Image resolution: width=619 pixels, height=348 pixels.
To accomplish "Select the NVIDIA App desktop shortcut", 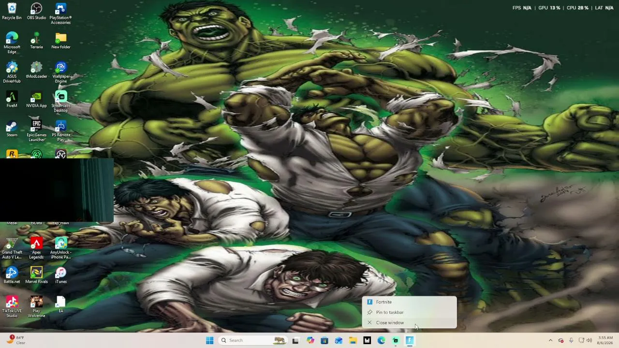I will (36, 100).
